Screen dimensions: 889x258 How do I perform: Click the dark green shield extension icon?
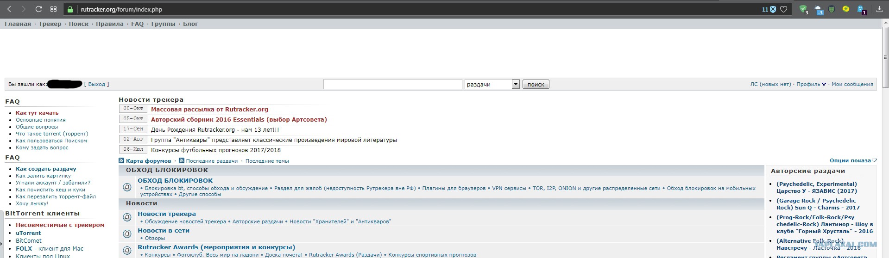click(832, 9)
